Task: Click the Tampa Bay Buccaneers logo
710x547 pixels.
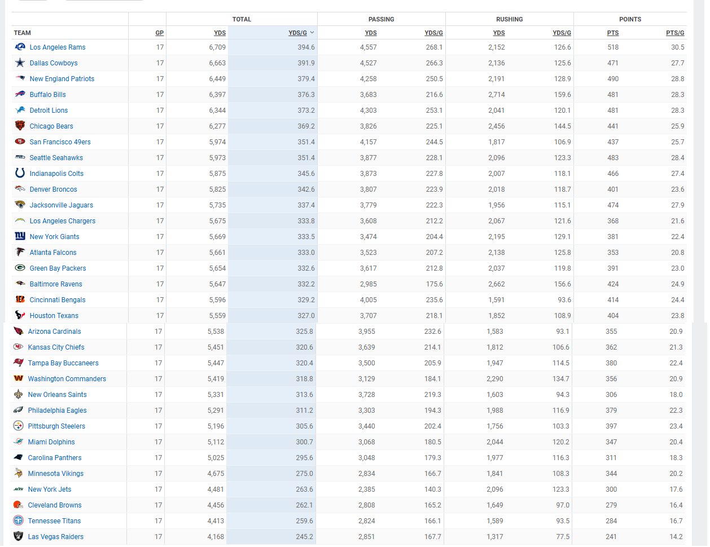Action: pyautogui.click(x=19, y=363)
